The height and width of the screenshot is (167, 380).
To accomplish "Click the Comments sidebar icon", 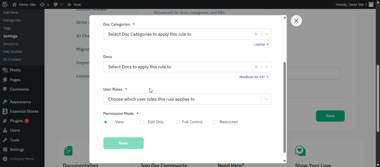I will click(5, 89).
